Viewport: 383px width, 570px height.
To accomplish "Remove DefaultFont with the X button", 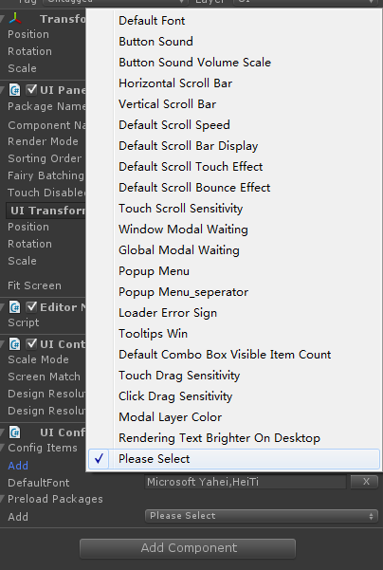I will click(364, 482).
